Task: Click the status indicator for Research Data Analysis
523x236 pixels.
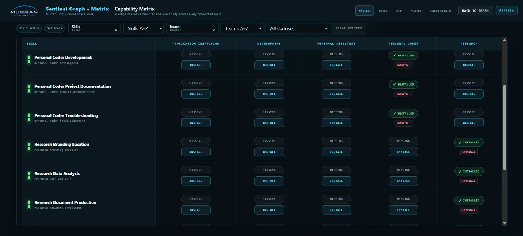Action: [29, 176]
